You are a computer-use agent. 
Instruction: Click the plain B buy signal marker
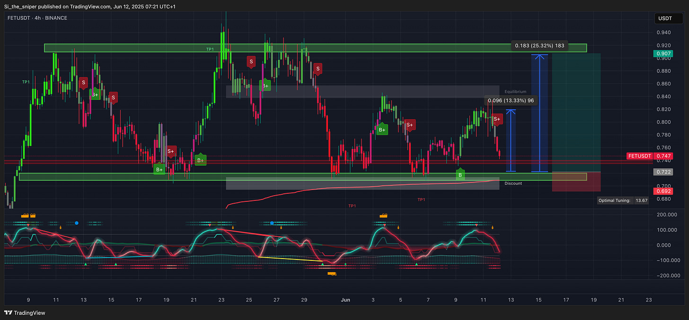point(459,175)
